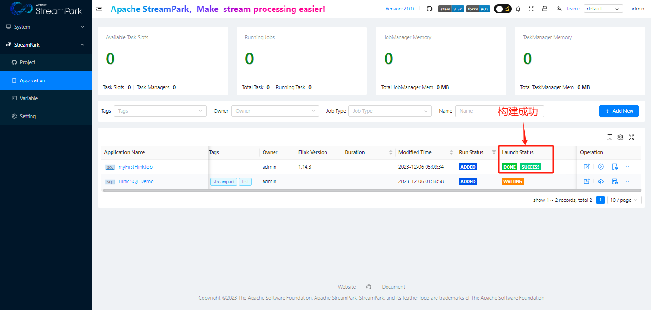Enter fullscreen from header icon

point(531,9)
